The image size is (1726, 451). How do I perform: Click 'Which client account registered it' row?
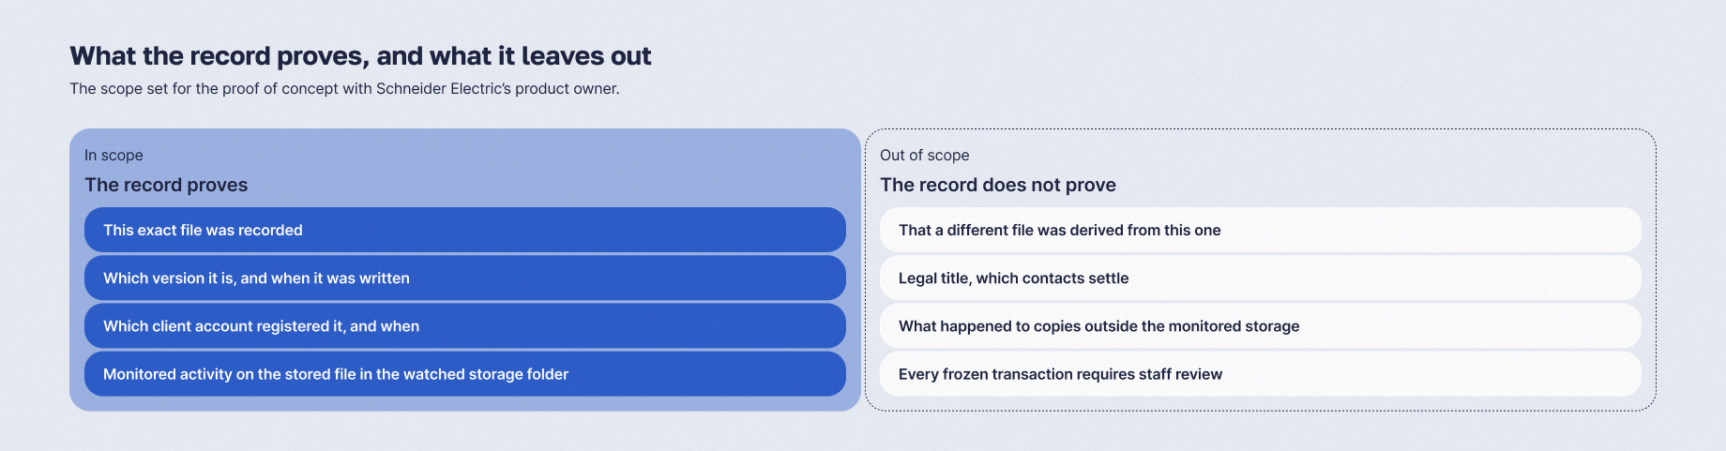pyautogui.click(x=465, y=325)
